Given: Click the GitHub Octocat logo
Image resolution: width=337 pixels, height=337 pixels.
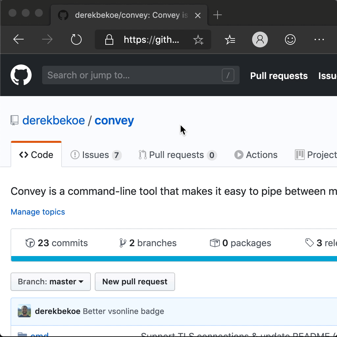Looking at the screenshot, I should 21,75.
